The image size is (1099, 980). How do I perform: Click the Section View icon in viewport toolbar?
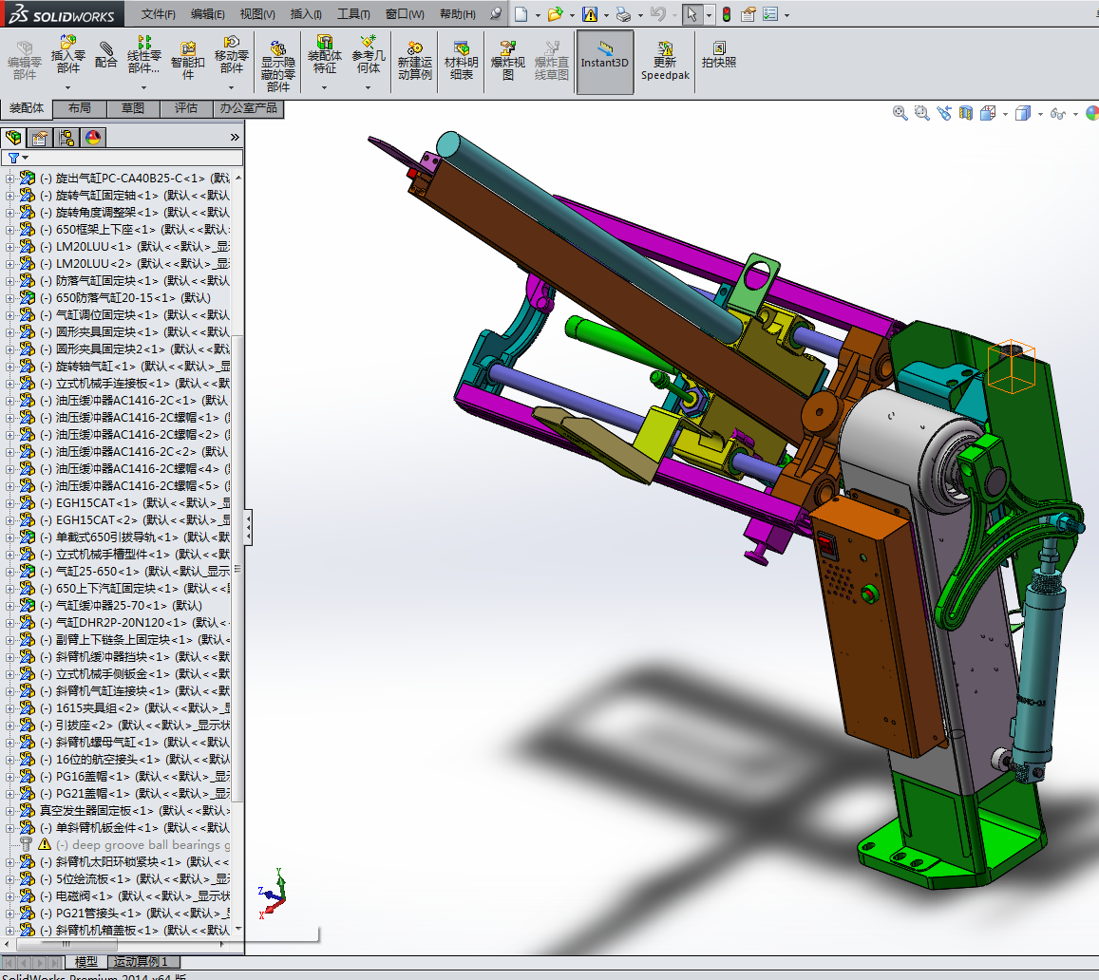[966, 113]
